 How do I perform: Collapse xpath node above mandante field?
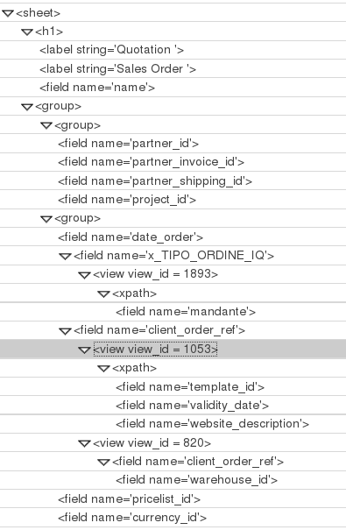click(x=103, y=293)
